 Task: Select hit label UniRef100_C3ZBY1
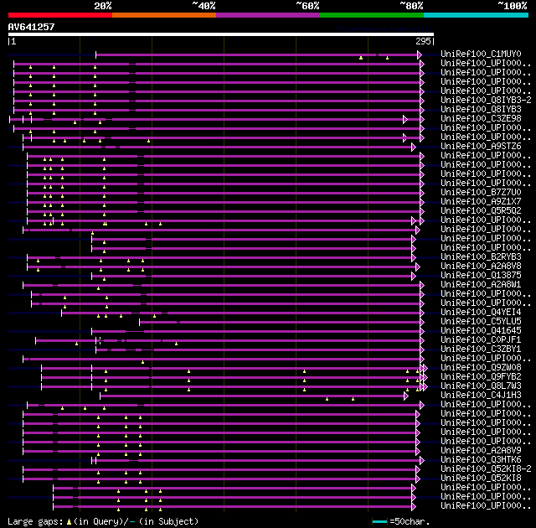pyautogui.click(x=481, y=349)
